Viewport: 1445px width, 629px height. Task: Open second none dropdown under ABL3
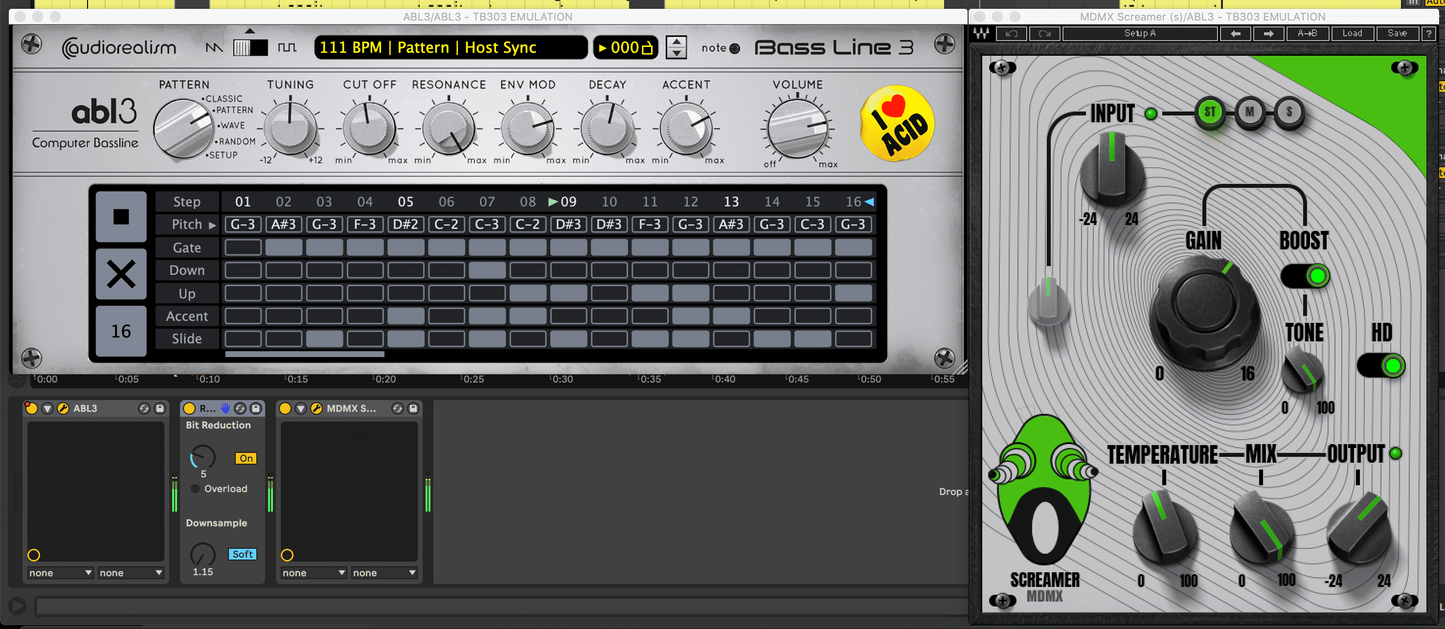click(131, 573)
